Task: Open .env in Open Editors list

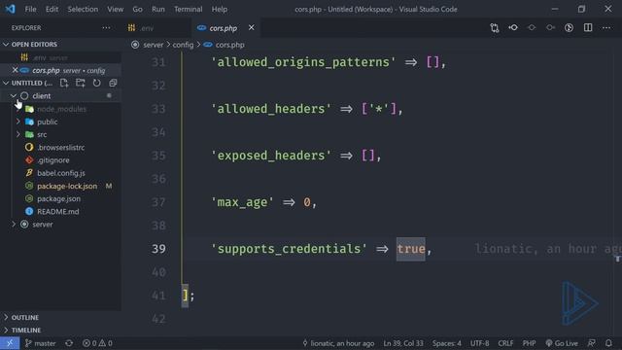Action: click(x=60, y=57)
